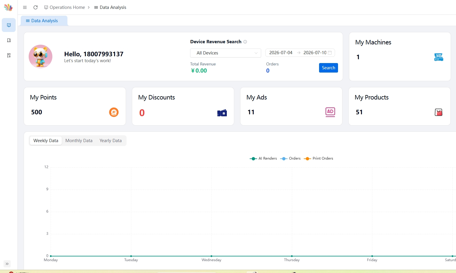The height and width of the screenshot is (273, 456).
Task: Open the third sidebar orders document icon
Action: pos(9,55)
